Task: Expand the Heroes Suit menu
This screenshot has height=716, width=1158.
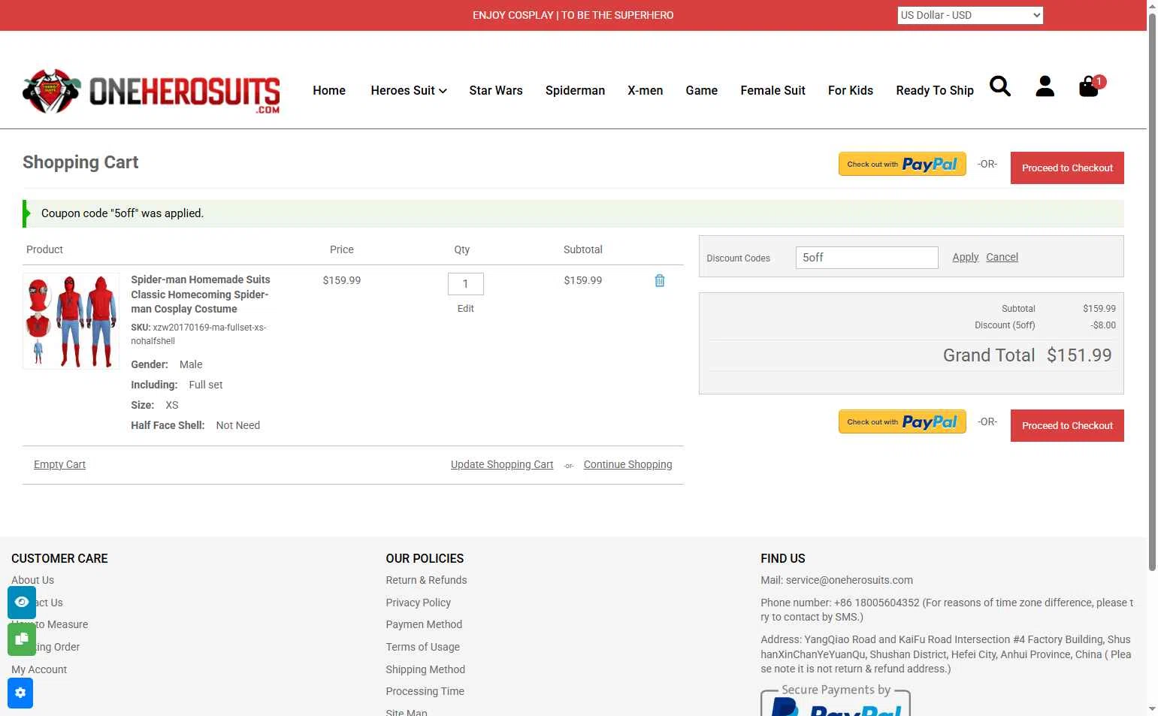Action: (409, 90)
